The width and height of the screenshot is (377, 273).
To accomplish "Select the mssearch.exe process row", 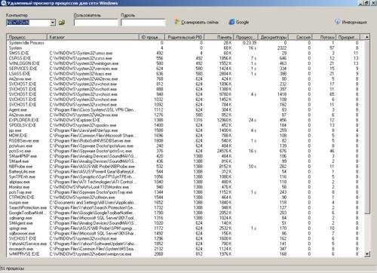I will click(x=185, y=249).
